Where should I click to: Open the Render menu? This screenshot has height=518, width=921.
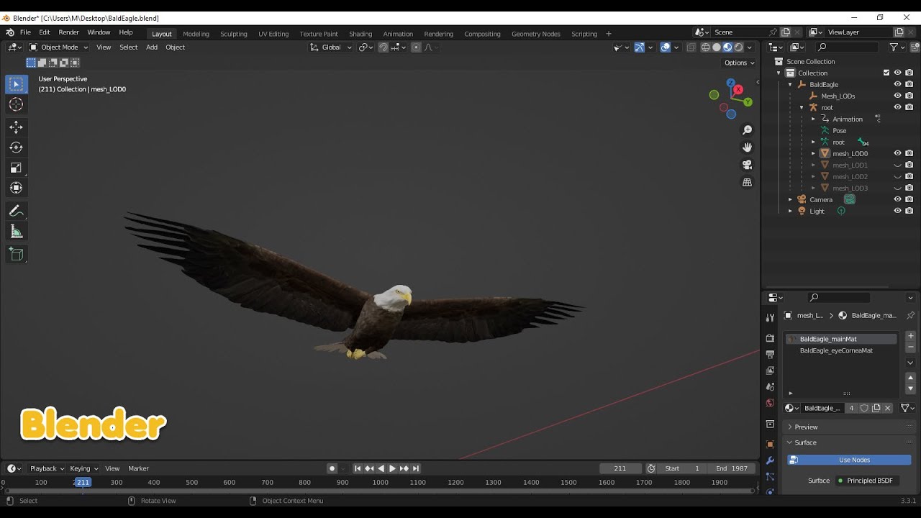tap(68, 32)
